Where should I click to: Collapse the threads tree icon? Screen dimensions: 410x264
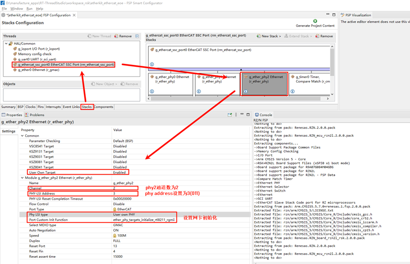pos(137,36)
